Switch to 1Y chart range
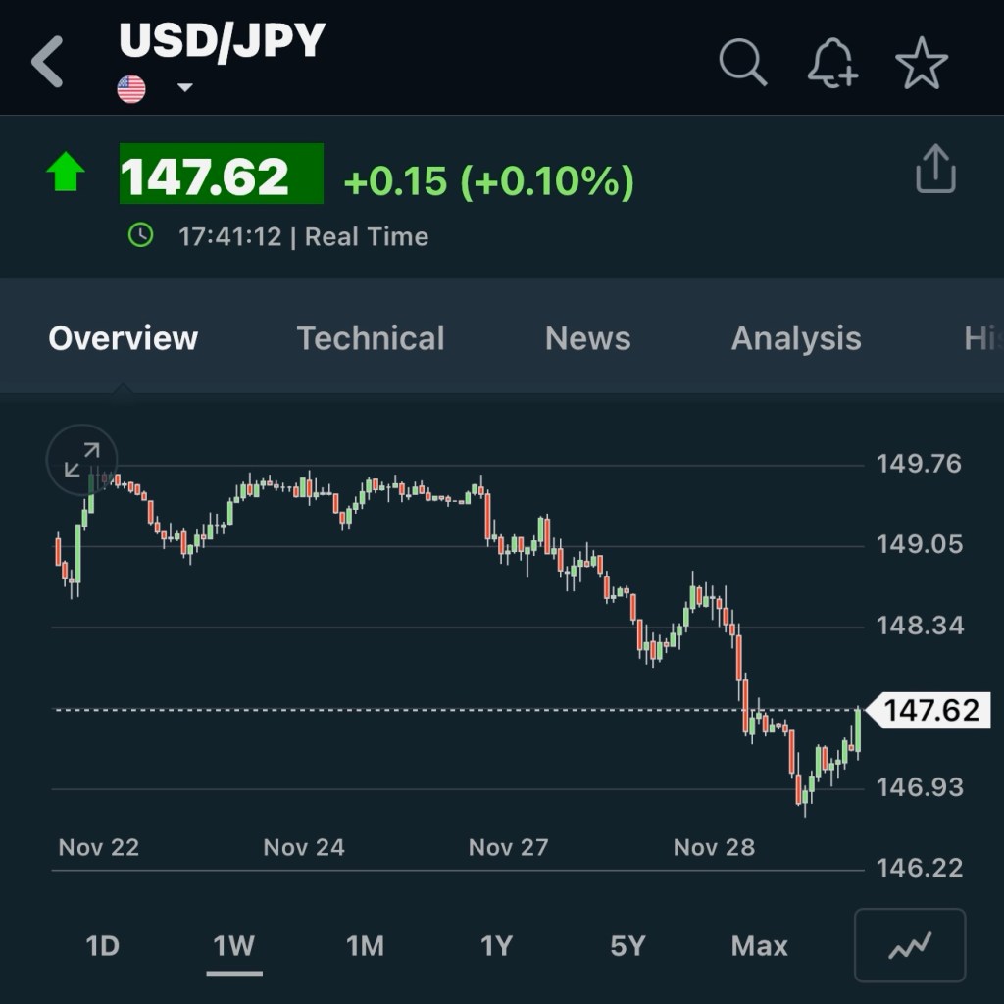 (x=496, y=946)
